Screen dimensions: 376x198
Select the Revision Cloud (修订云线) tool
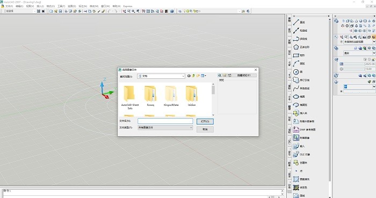(301, 80)
